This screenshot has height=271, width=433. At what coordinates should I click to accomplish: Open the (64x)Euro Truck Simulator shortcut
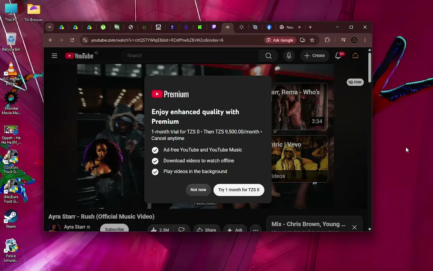[x=11, y=191]
